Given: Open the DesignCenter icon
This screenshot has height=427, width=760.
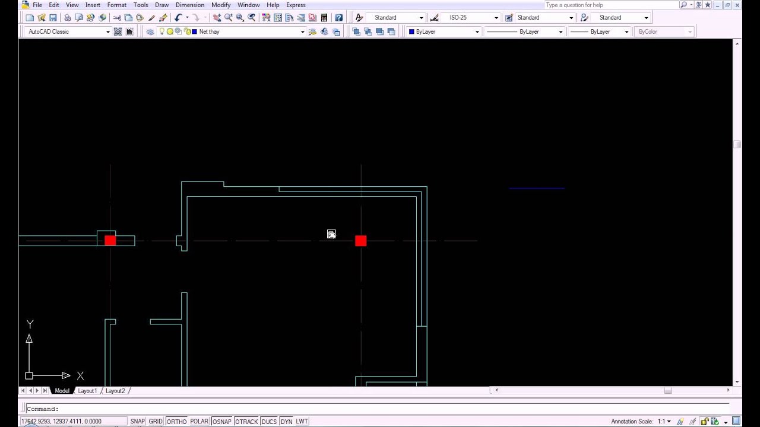Looking at the screenshot, I should pyautogui.click(x=278, y=18).
